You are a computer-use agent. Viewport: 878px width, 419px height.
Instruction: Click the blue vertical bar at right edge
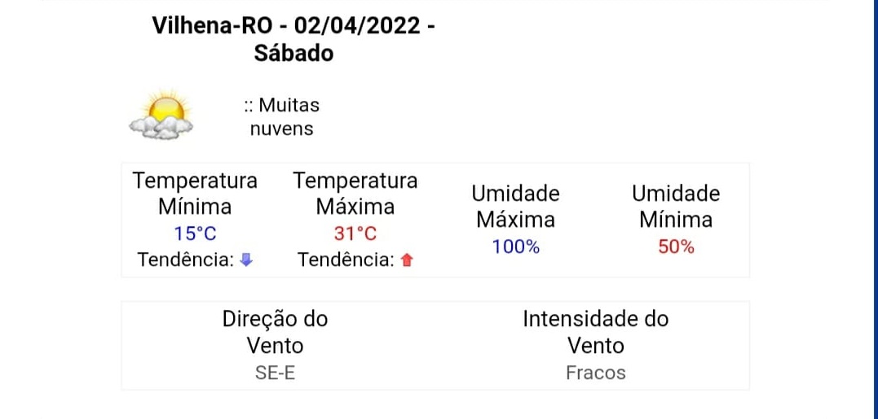tap(876, 210)
